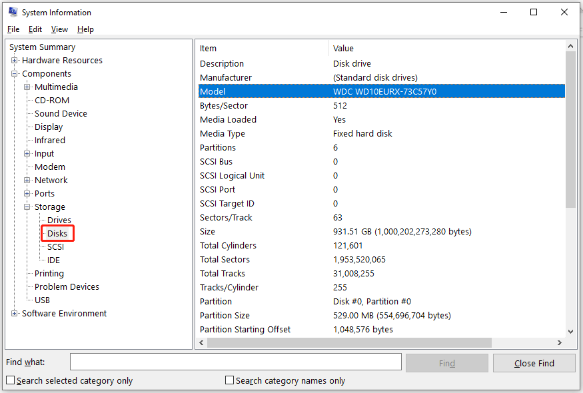Select the IDE tree item
The width and height of the screenshot is (583, 393).
coord(55,260)
